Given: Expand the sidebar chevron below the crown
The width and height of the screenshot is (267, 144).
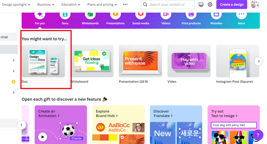Looking at the screenshot, I should (x=14, y=92).
